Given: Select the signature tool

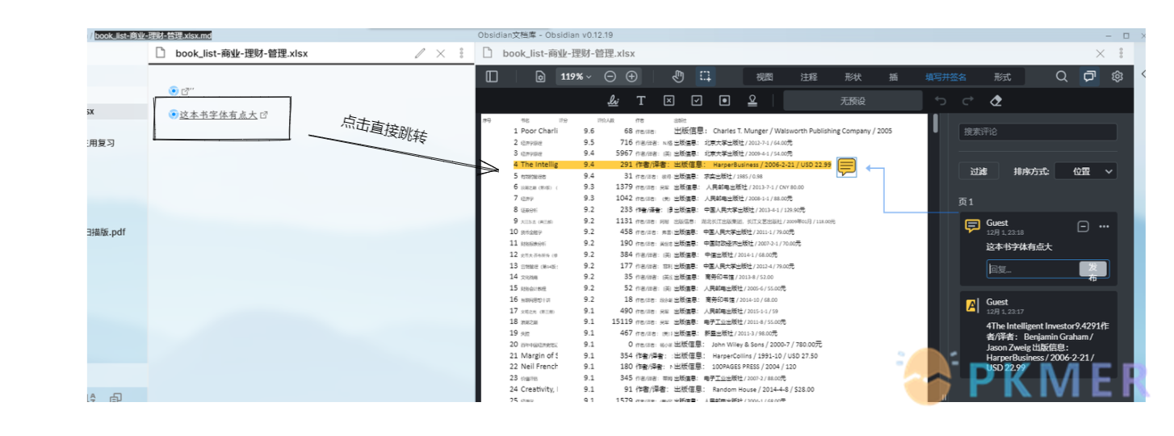Looking at the screenshot, I should click(614, 101).
